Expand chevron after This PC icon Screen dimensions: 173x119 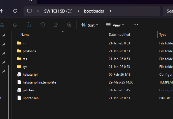pos(38,11)
